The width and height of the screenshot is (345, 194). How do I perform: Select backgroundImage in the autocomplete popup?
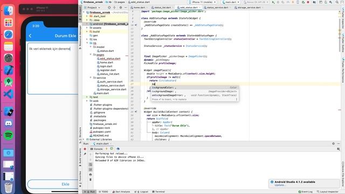tap(195, 91)
